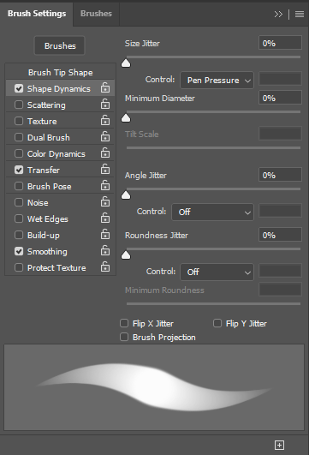
Task: Select the Brush Settings tab
Action: click(x=37, y=14)
